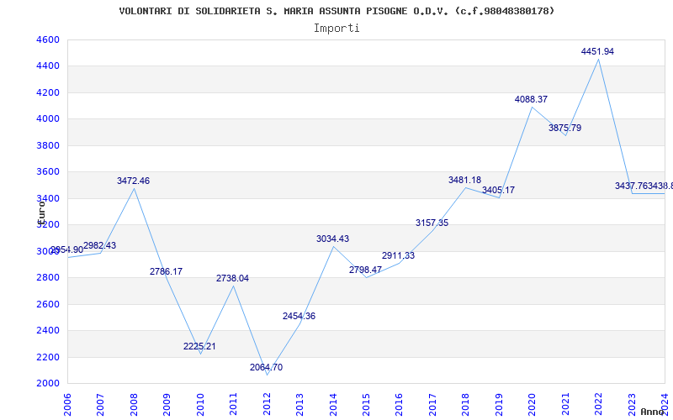Select the x-axis year 2016
Screen dimensions: 673x420
coord(399,404)
